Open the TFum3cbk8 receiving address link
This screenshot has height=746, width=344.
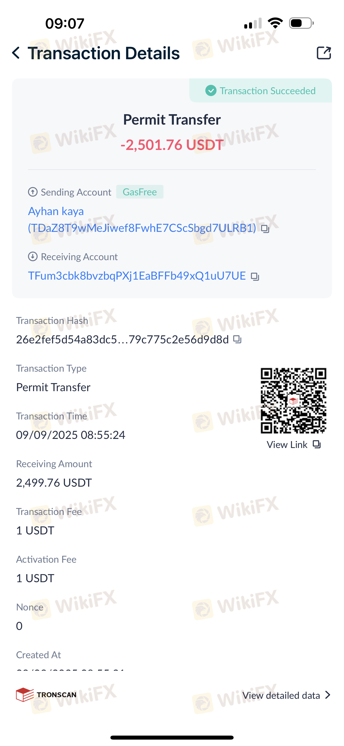[137, 276]
